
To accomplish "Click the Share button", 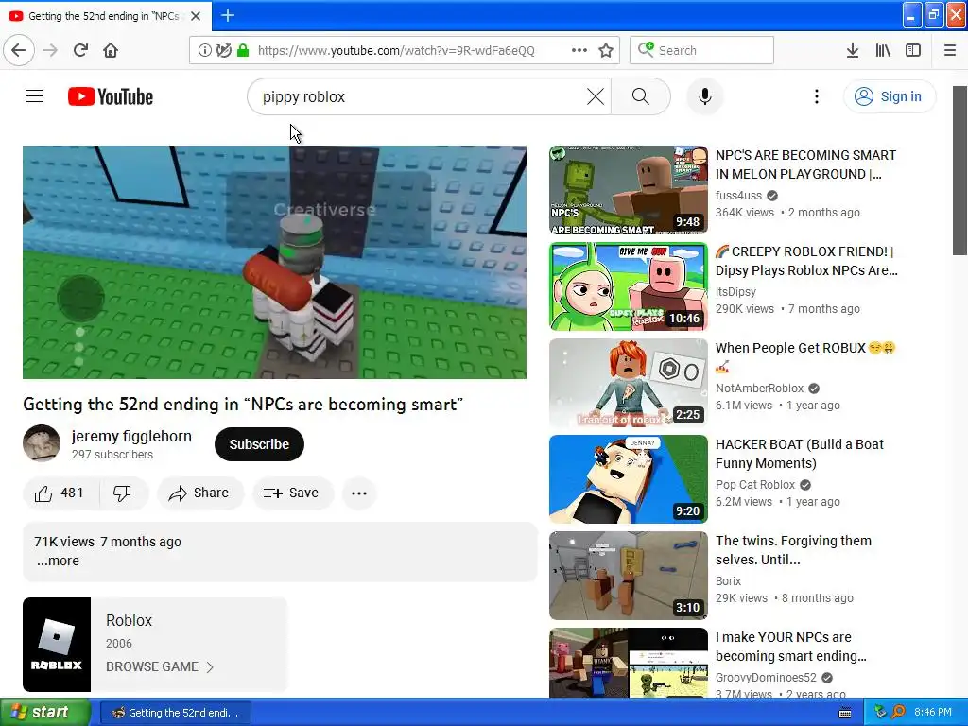I will point(200,493).
